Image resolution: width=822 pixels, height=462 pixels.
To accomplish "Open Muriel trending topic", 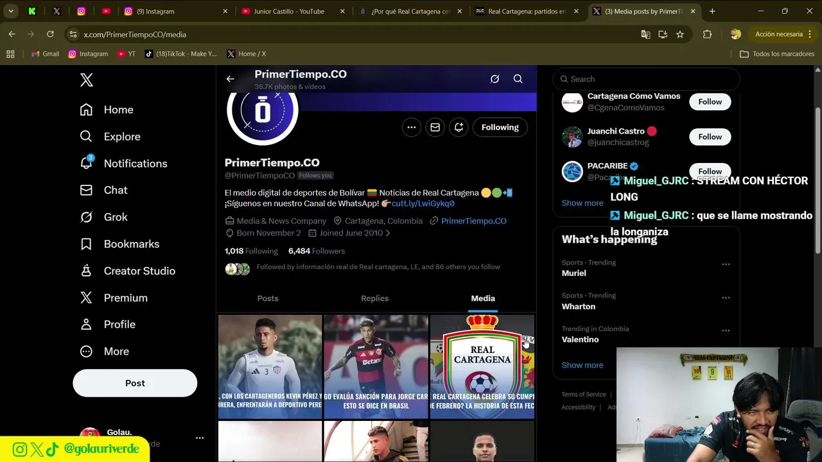I will tap(573, 273).
